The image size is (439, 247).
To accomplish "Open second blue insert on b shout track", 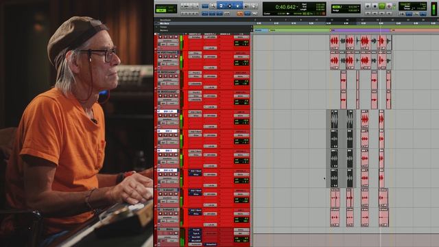I will click(195, 194).
